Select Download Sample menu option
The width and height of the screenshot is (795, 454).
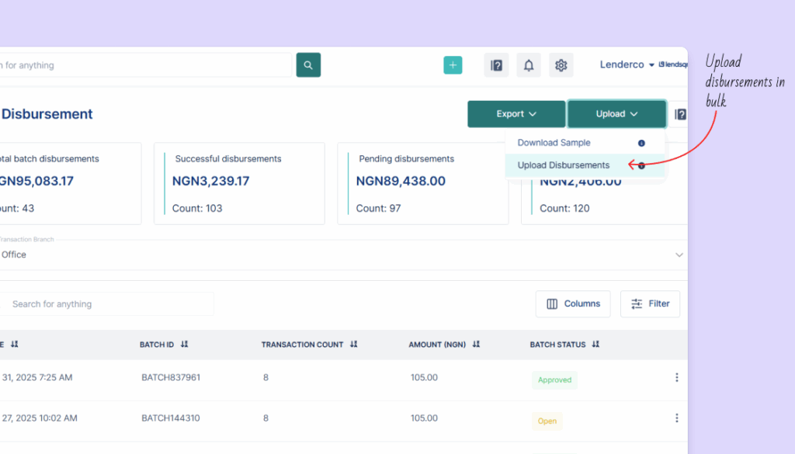(x=554, y=143)
